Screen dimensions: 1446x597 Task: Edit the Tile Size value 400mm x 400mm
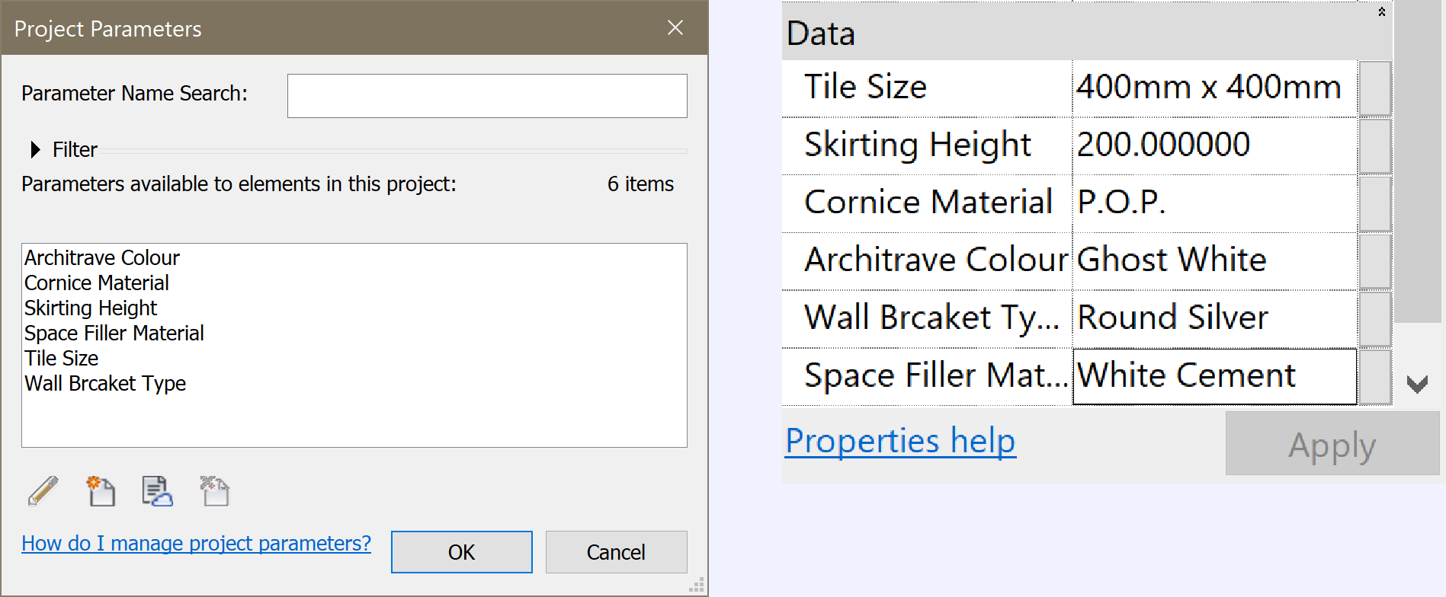(x=1214, y=88)
